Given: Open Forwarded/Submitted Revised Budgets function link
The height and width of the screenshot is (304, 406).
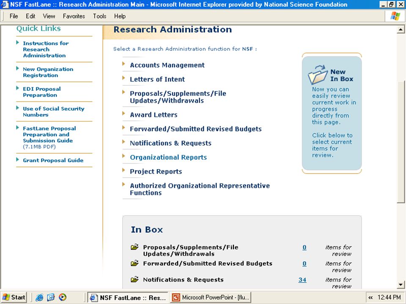Looking at the screenshot, I should [196, 129].
